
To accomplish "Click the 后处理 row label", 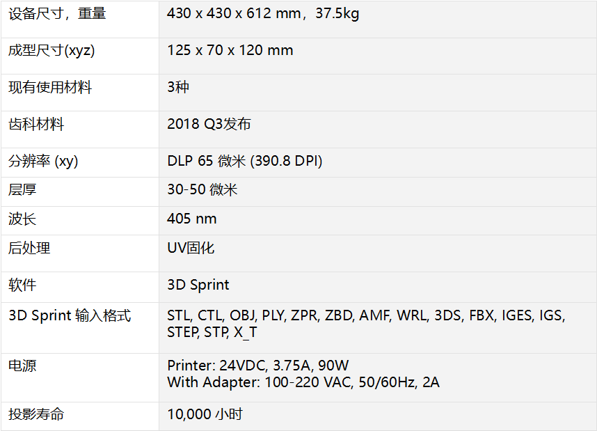I will click(x=29, y=249).
